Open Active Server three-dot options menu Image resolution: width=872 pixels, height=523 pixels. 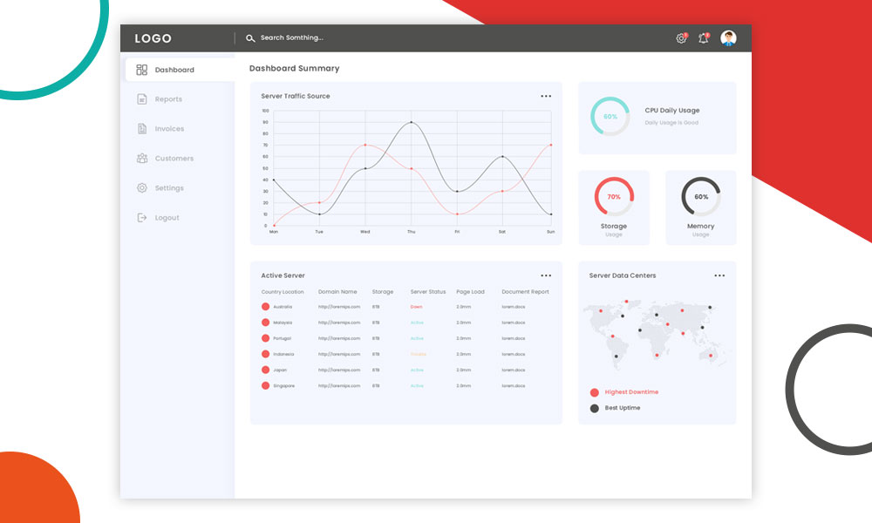coord(546,275)
